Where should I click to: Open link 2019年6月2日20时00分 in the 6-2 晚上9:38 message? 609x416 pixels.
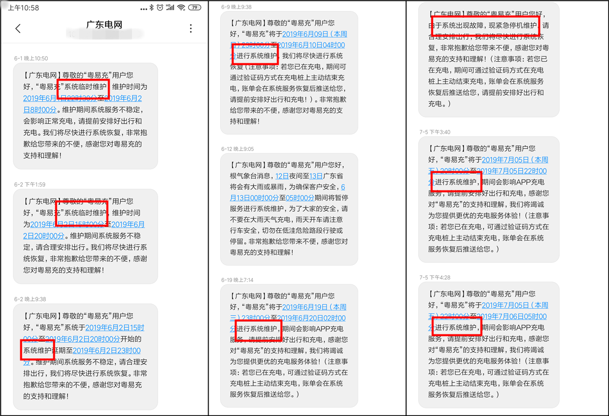pos(83,339)
